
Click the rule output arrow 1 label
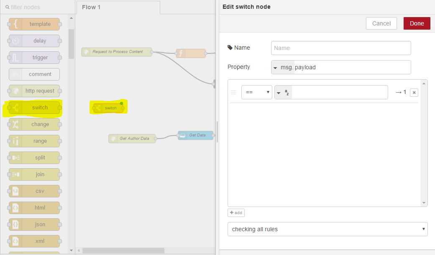click(x=401, y=92)
